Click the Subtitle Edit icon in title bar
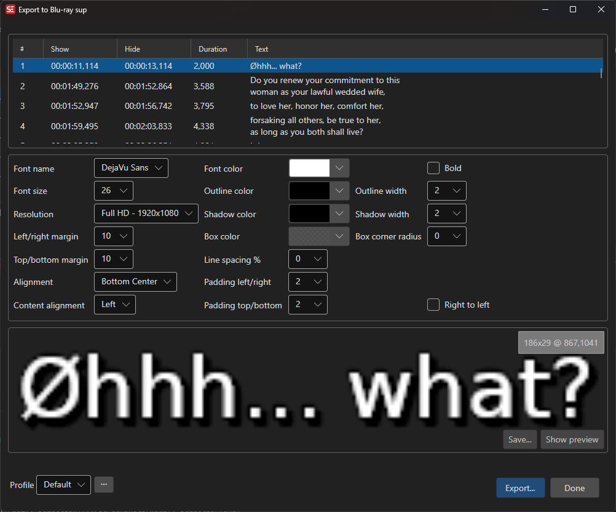The width and height of the screenshot is (616, 512). tap(10, 9)
